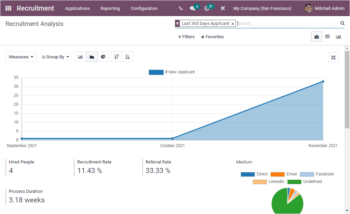Open the apps grid icon
The width and height of the screenshot is (350, 214).
click(x=8, y=8)
